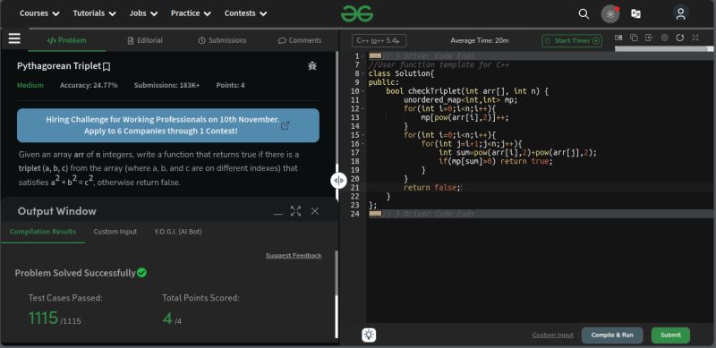Open the language translate icon
716x348 pixels.
pyautogui.click(x=635, y=13)
